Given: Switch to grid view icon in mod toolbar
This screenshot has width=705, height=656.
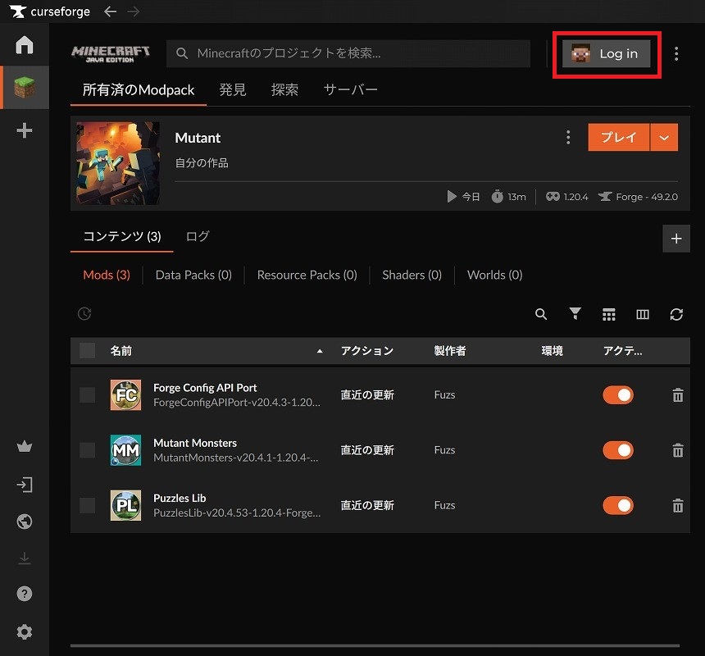Looking at the screenshot, I should tap(608, 314).
